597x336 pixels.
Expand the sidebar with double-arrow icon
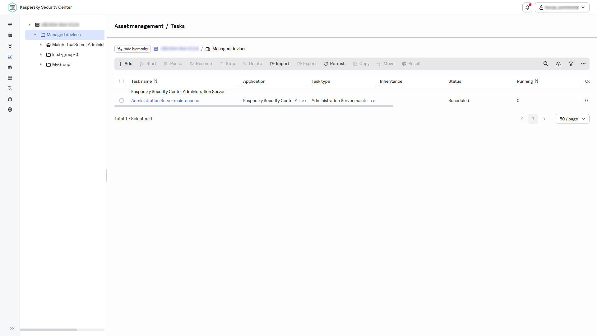[12, 329]
